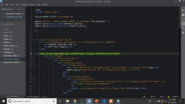
Task: Open footer.php in the file tree
Action: [8, 36]
